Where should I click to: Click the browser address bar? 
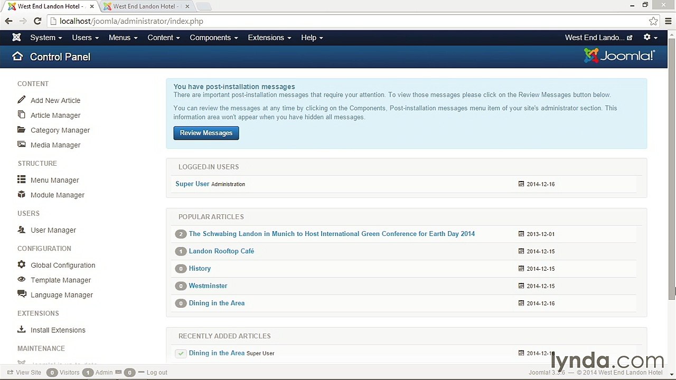coord(349,21)
